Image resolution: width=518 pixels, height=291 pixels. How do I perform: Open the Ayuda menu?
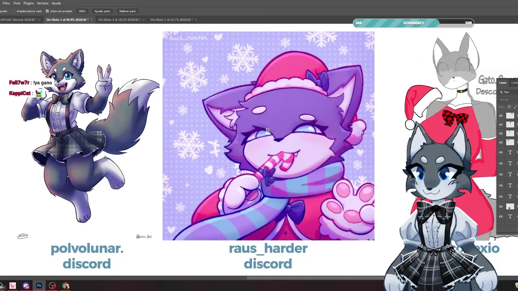[56, 3]
